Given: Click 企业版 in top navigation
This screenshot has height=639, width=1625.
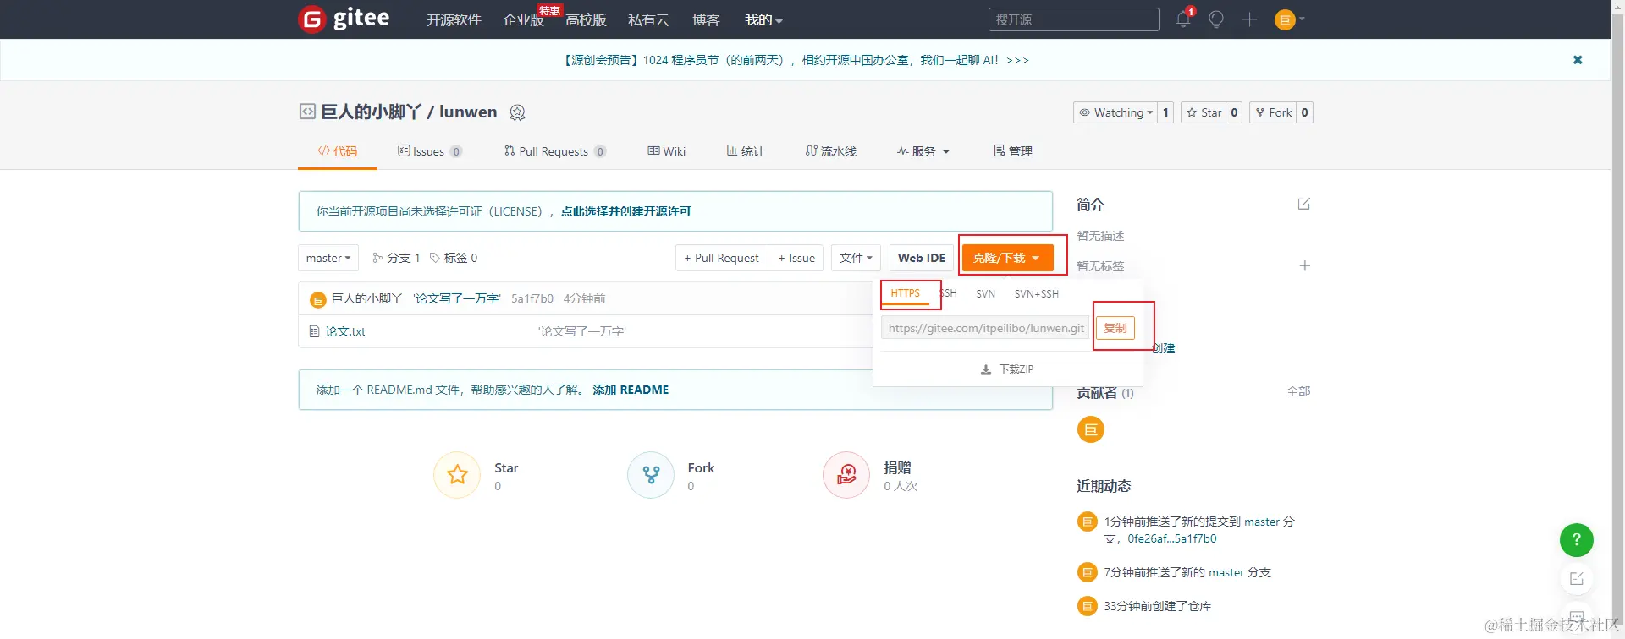Looking at the screenshot, I should click(523, 19).
